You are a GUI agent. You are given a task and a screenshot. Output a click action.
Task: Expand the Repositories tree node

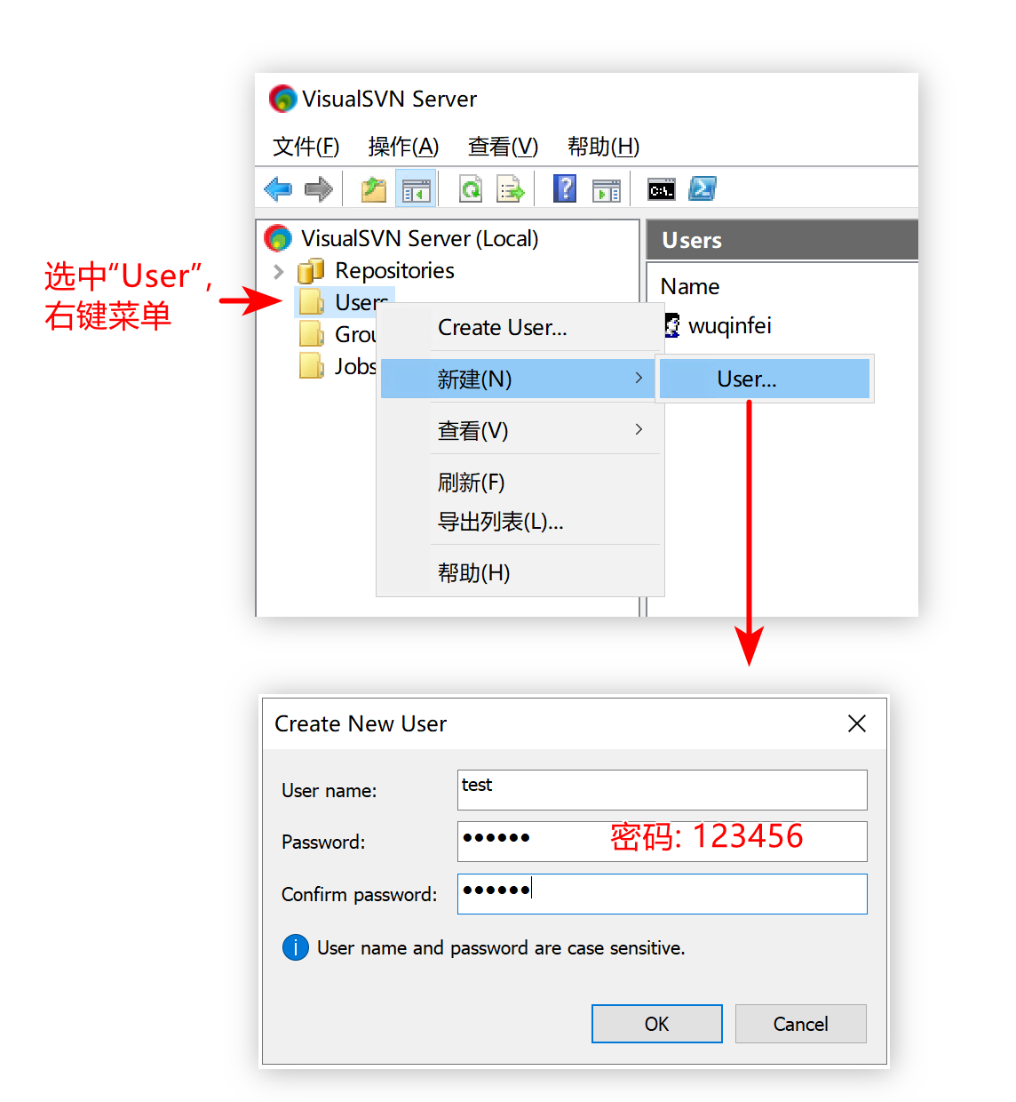coord(279,271)
